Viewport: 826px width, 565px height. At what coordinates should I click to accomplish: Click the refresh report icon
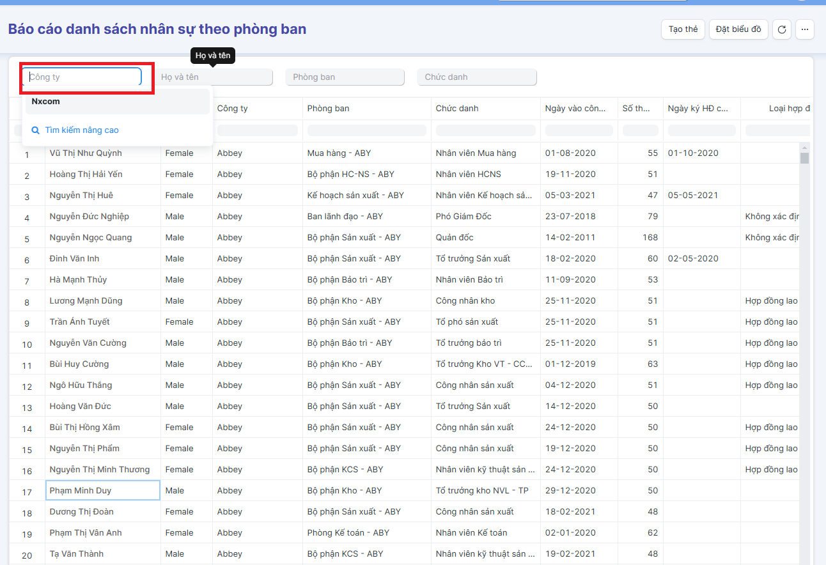pos(781,29)
